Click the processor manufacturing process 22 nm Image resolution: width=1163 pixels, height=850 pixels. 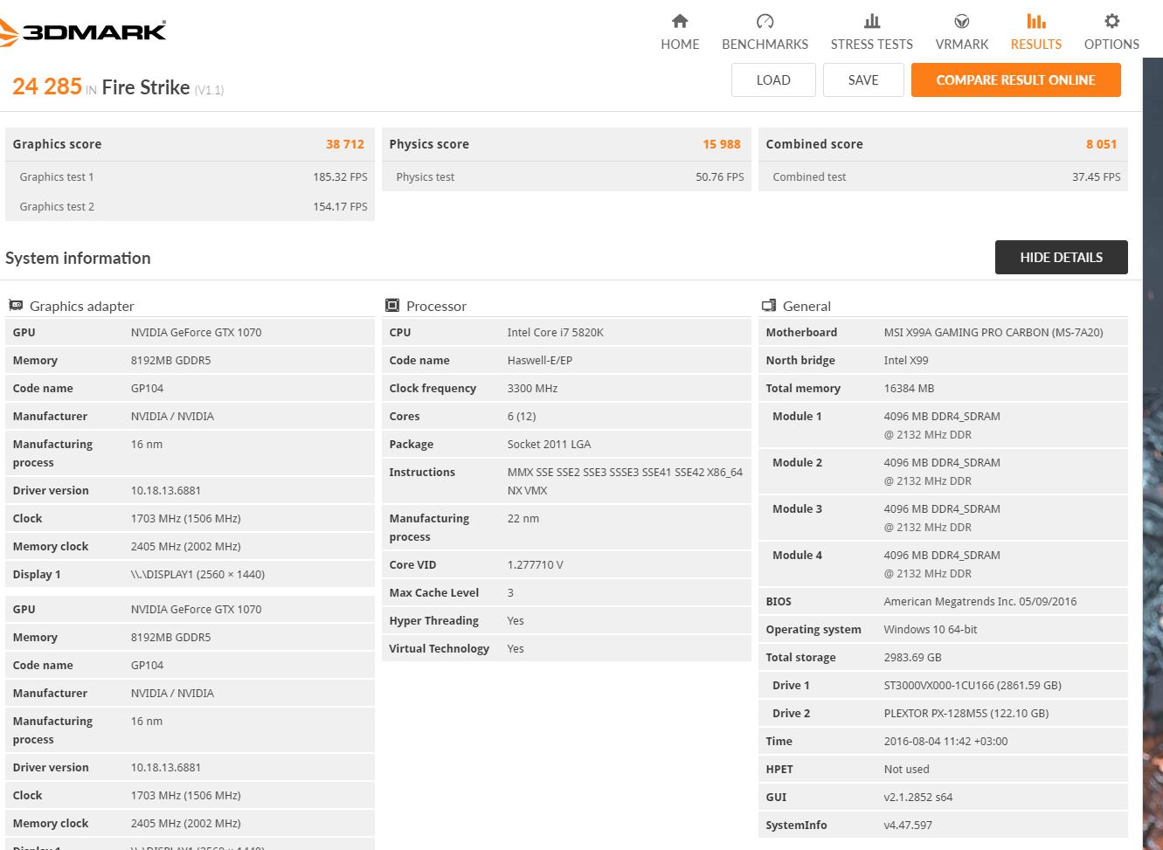coord(523,518)
